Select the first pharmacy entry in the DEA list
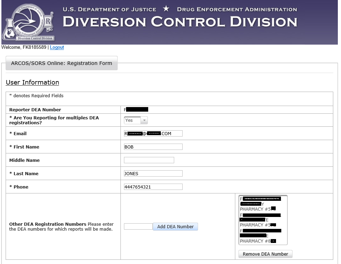This screenshot has height=264, width=341. tap(260, 204)
